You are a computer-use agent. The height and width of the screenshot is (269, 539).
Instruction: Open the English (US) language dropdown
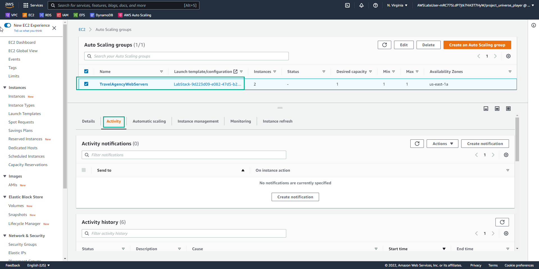point(38,265)
